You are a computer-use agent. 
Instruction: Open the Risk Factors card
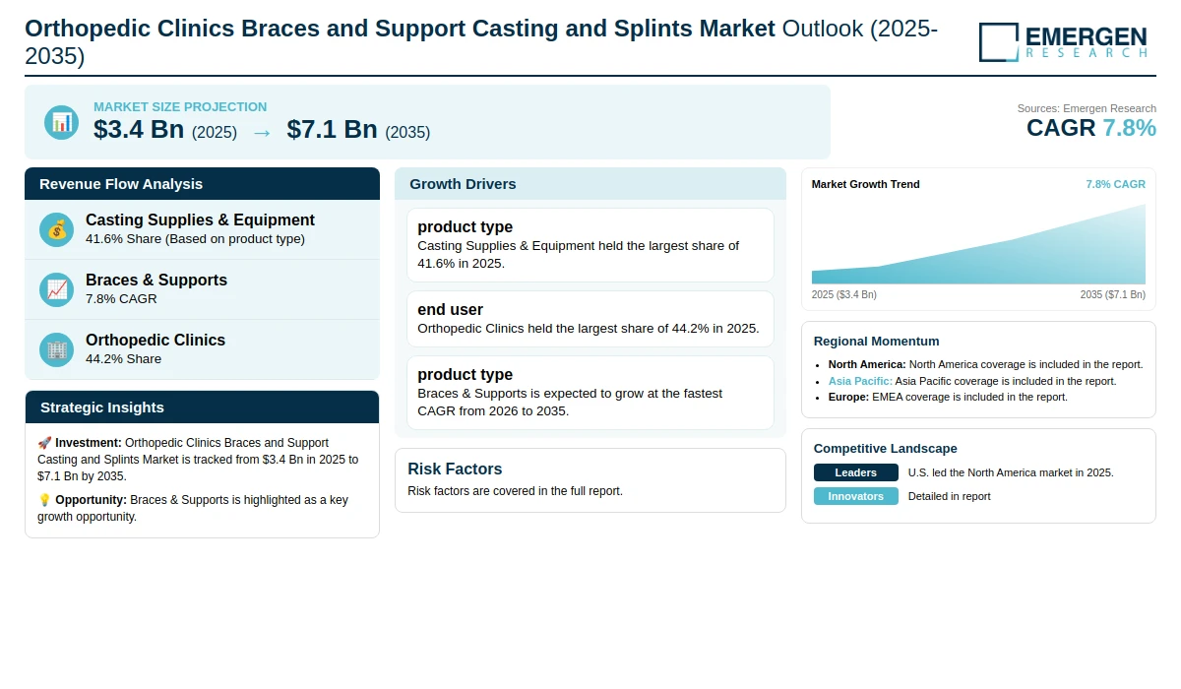(x=590, y=480)
